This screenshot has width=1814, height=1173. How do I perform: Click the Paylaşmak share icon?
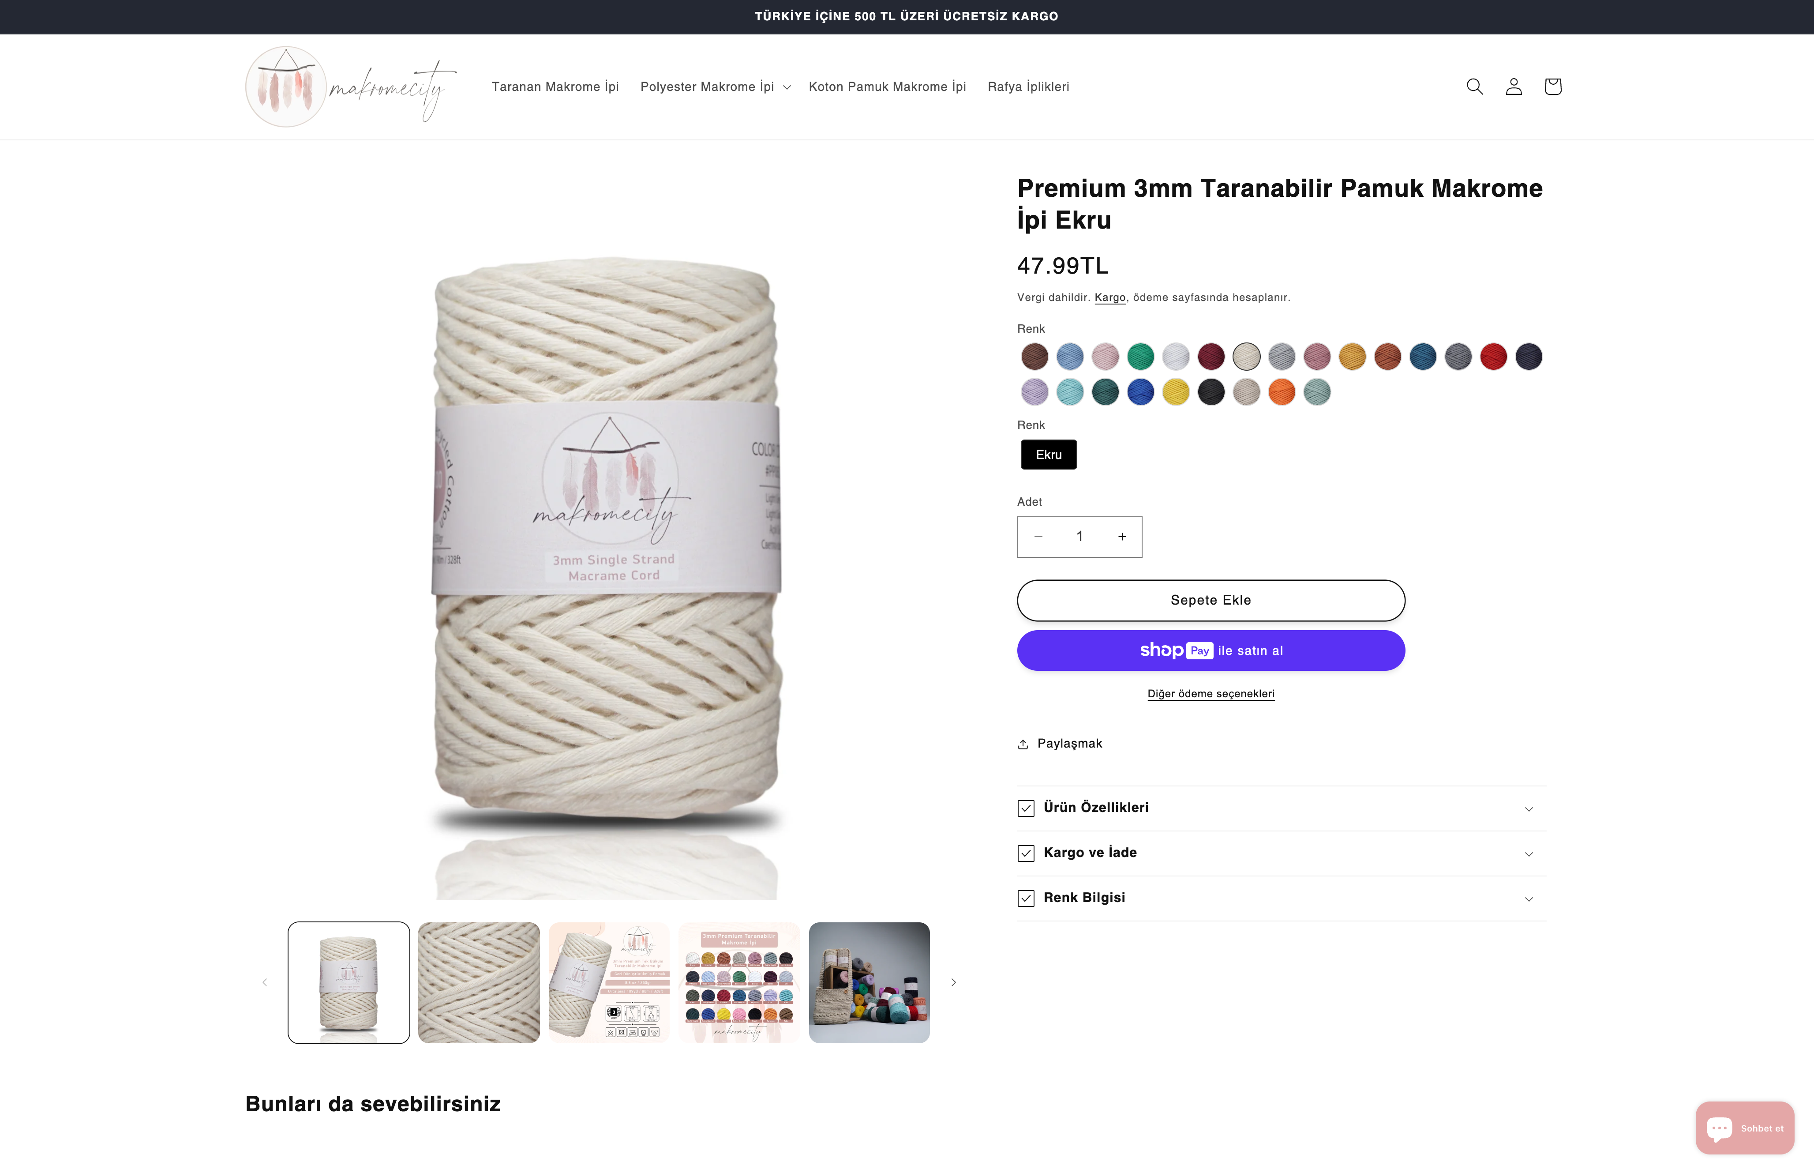tap(1023, 744)
